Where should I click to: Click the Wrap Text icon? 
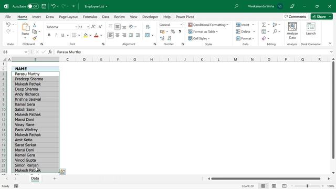(148, 27)
